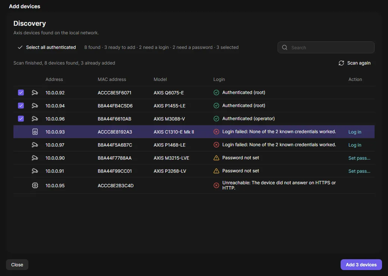This screenshot has width=388, height=276.
Task: Select MAC address ACCC8E5F6071
Action: [115, 93]
